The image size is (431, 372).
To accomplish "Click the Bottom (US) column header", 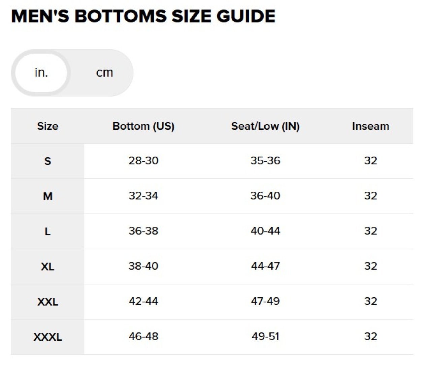I will 143,126.
